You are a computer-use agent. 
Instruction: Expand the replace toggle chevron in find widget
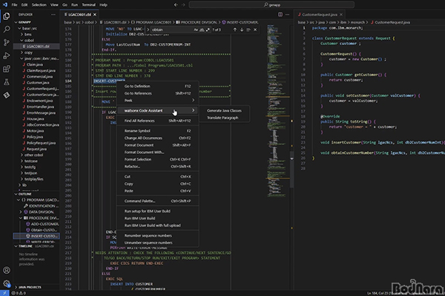(148, 30)
